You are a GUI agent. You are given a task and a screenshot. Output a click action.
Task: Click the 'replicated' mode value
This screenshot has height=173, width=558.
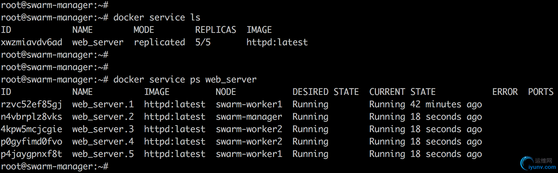tap(159, 42)
